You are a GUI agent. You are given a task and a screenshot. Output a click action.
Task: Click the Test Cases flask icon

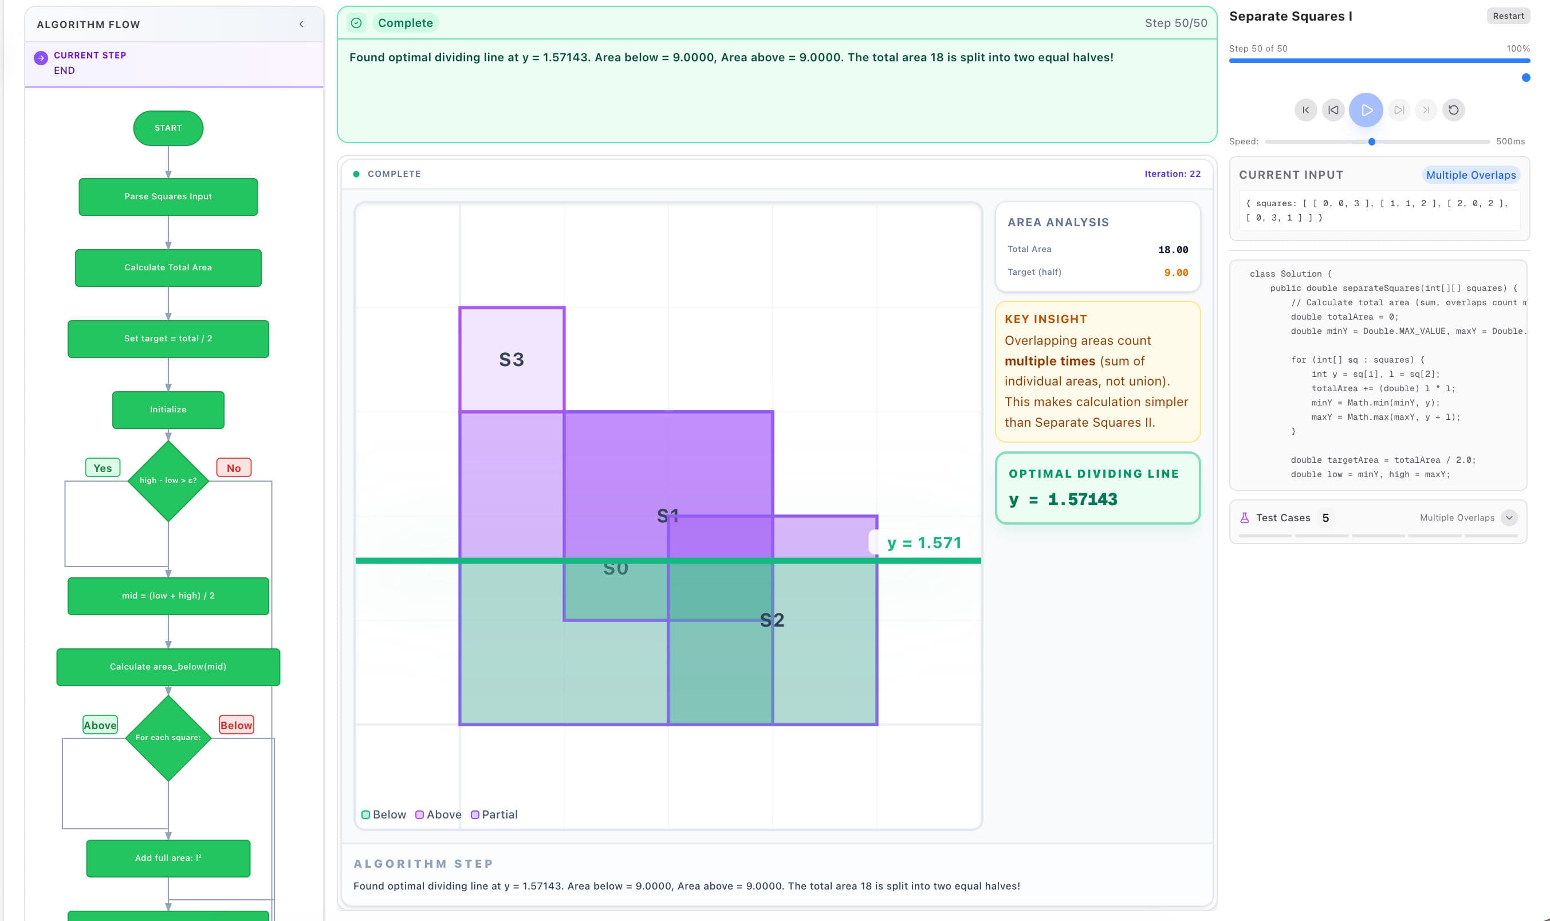coord(1244,517)
